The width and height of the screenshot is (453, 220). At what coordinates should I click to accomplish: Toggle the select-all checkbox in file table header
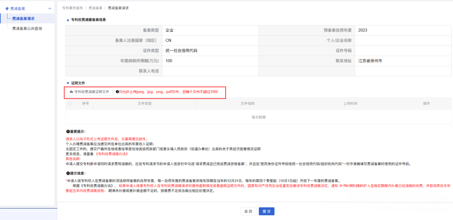point(70,103)
